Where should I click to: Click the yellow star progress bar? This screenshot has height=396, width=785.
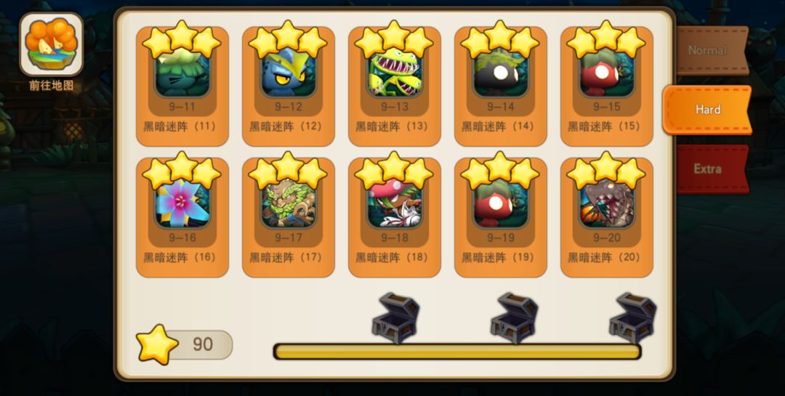click(x=457, y=352)
